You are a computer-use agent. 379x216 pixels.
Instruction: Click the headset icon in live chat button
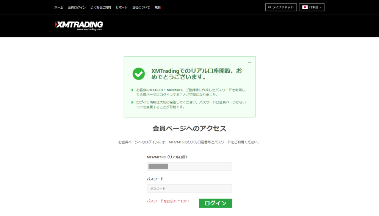pyautogui.click(x=269, y=7)
